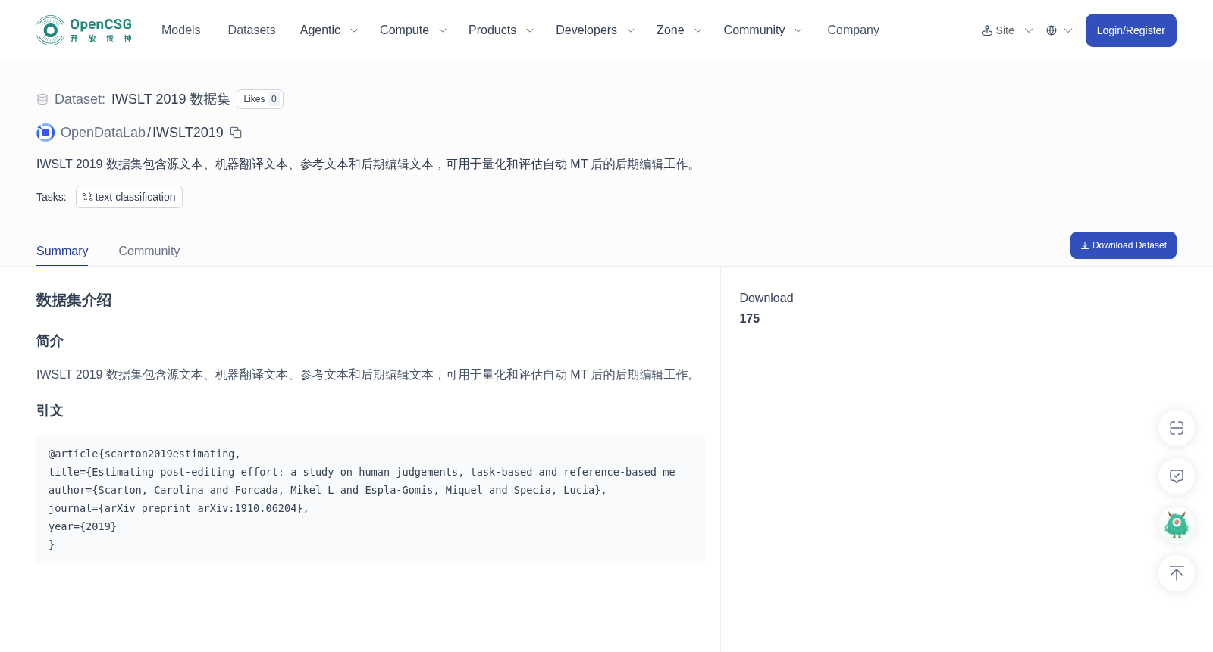The height and width of the screenshot is (652, 1213).
Task: Expand the Products menu
Action: click(x=501, y=30)
